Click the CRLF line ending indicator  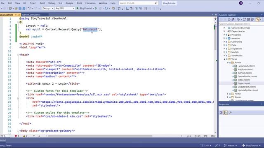pos(213,136)
